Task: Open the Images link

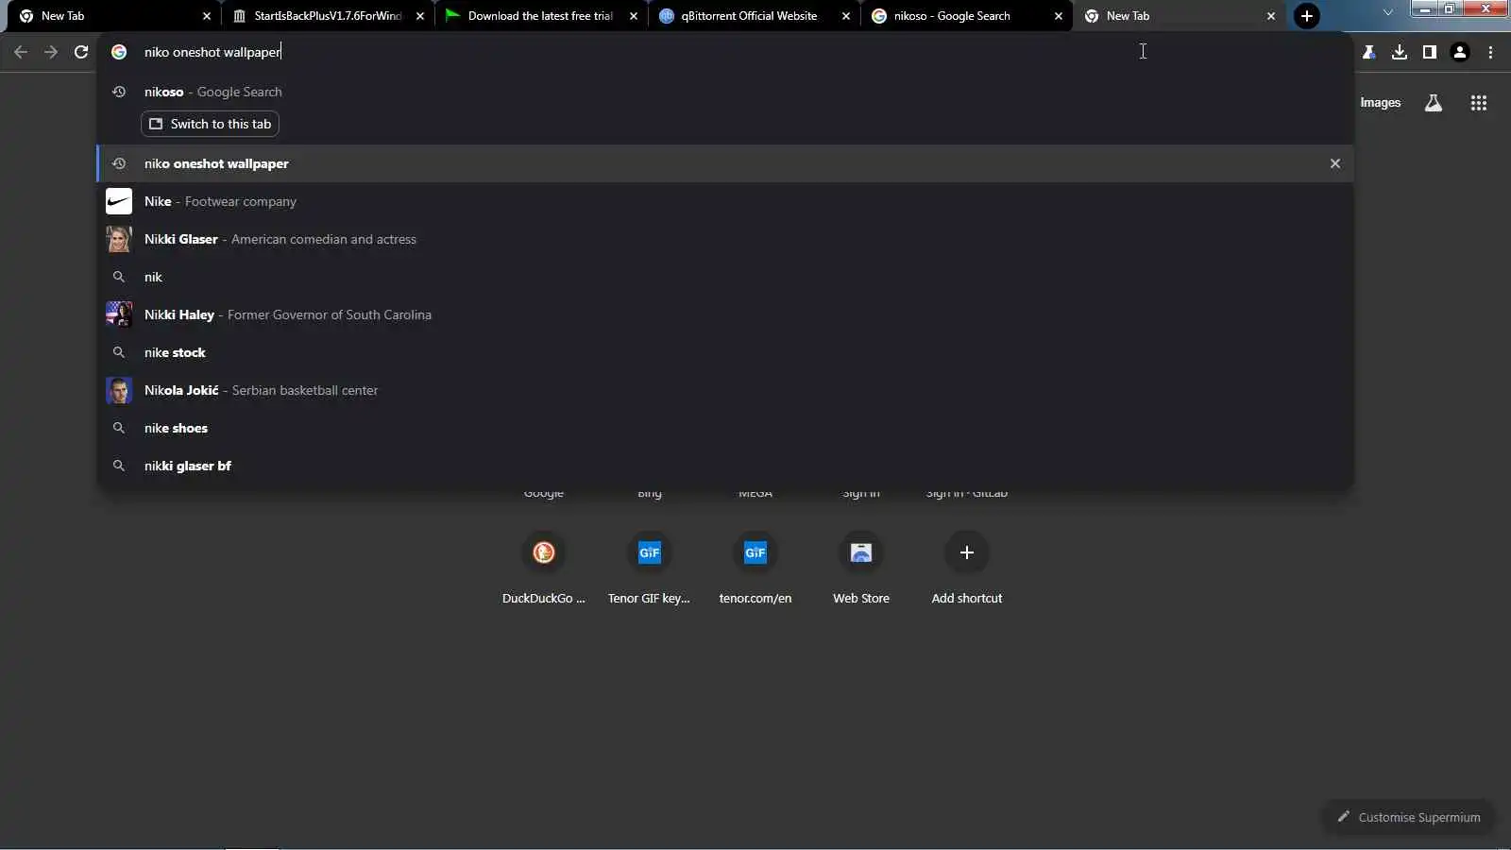Action: [x=1380, y=103]
